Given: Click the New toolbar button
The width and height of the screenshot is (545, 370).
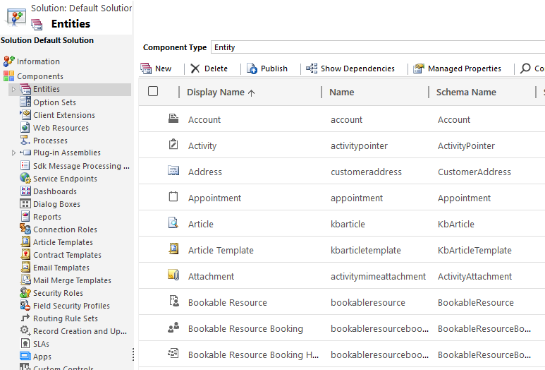Looking at the screenshot, I should coord(157,68).
